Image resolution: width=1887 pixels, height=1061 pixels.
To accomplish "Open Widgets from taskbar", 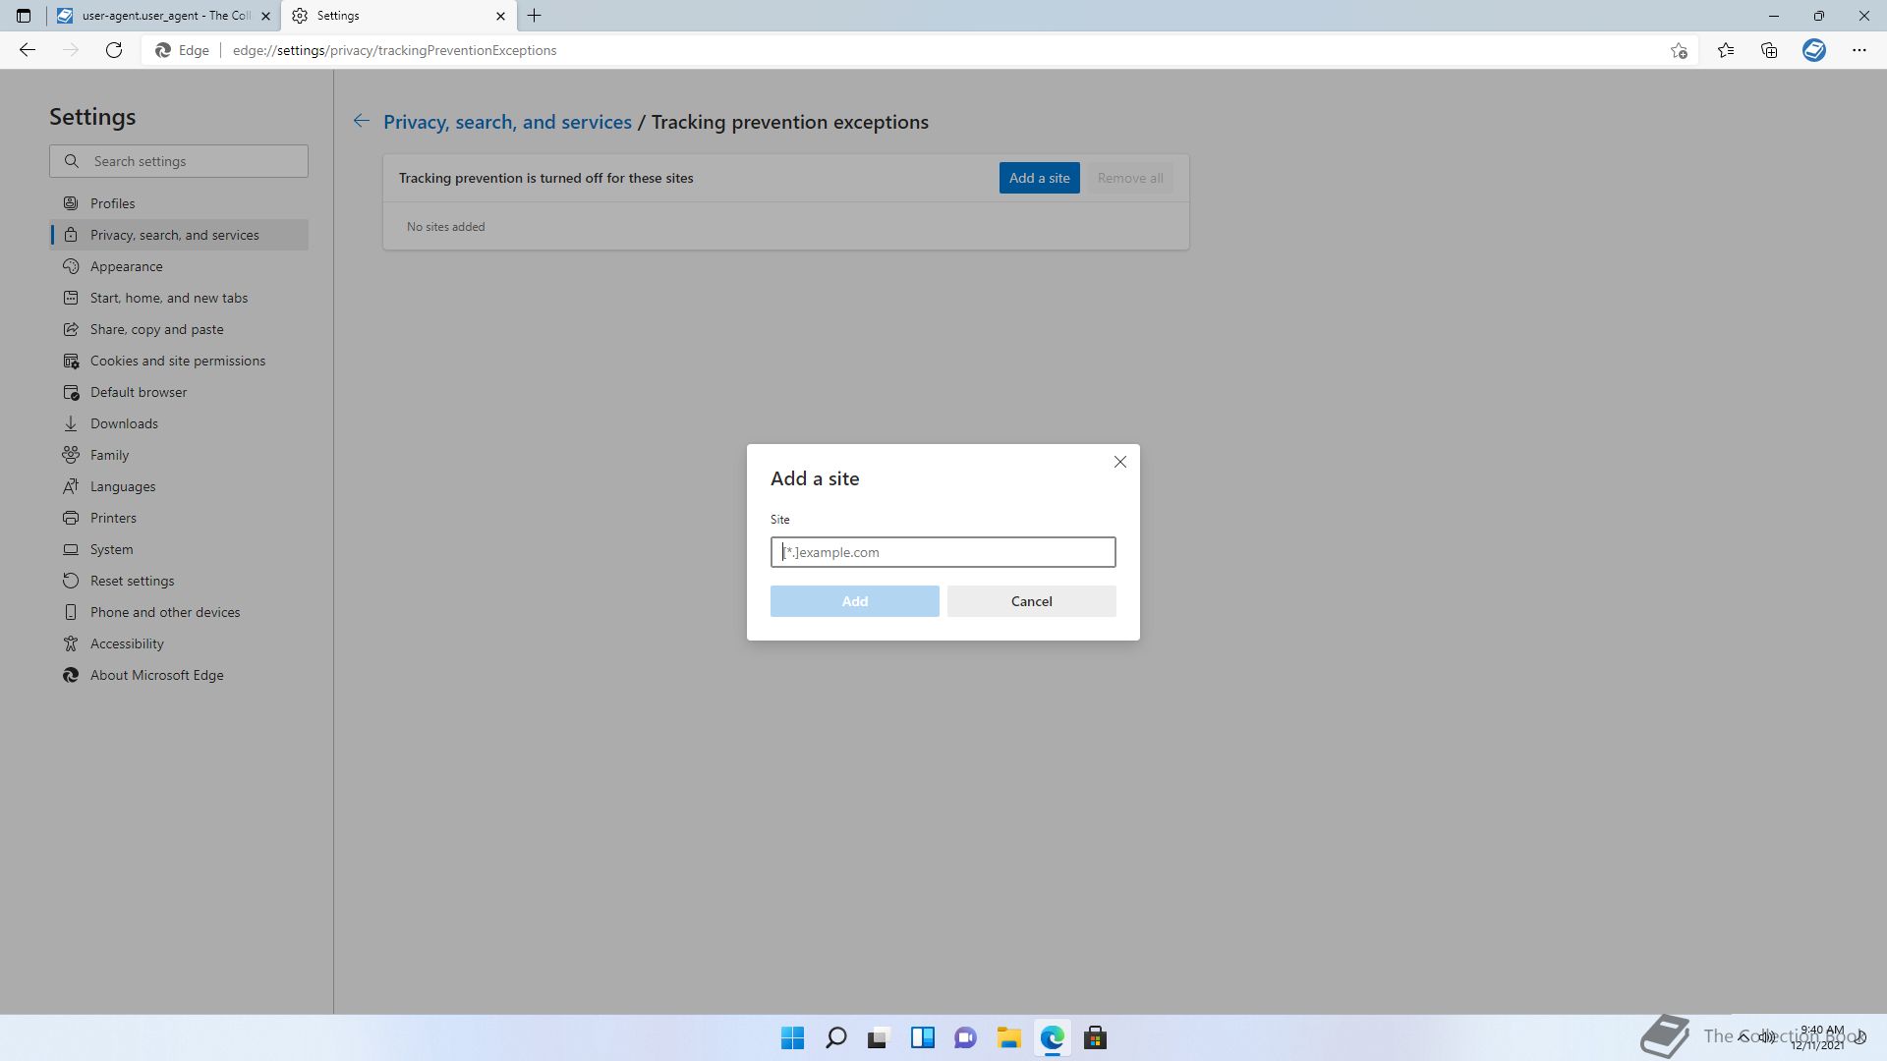I will click(922, 1037).
